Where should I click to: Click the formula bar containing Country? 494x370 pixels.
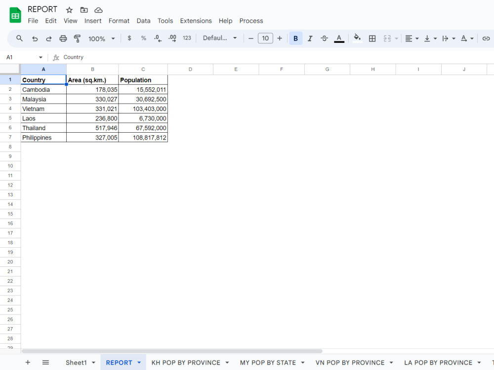tap(277, 57)
